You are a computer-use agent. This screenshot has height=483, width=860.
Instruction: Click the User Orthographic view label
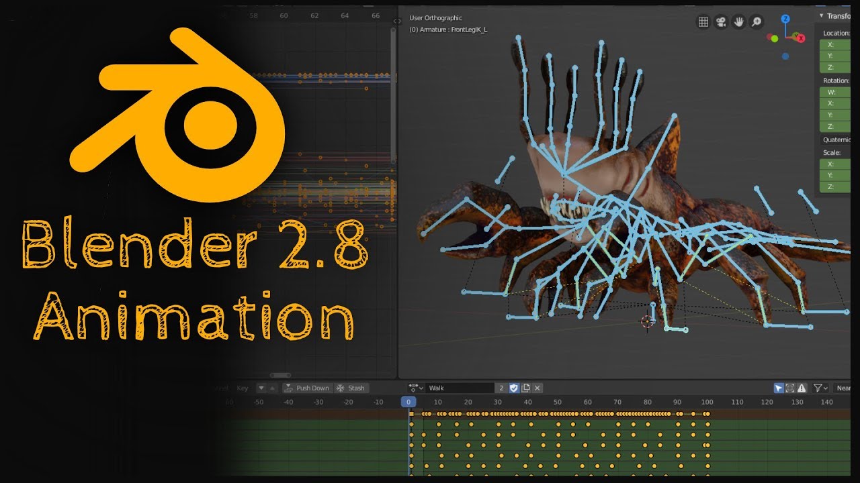(436, 18)
